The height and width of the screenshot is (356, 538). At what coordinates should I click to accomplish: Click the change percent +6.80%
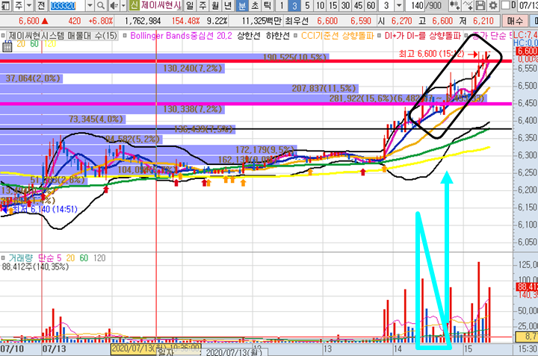click(101, 21)
